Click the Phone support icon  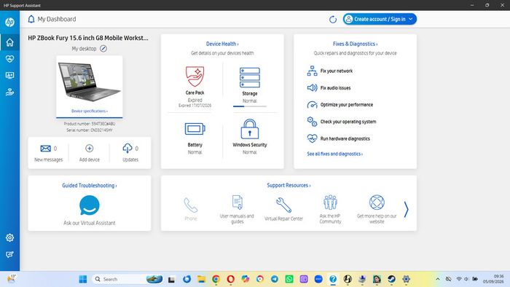pos(191,205)
